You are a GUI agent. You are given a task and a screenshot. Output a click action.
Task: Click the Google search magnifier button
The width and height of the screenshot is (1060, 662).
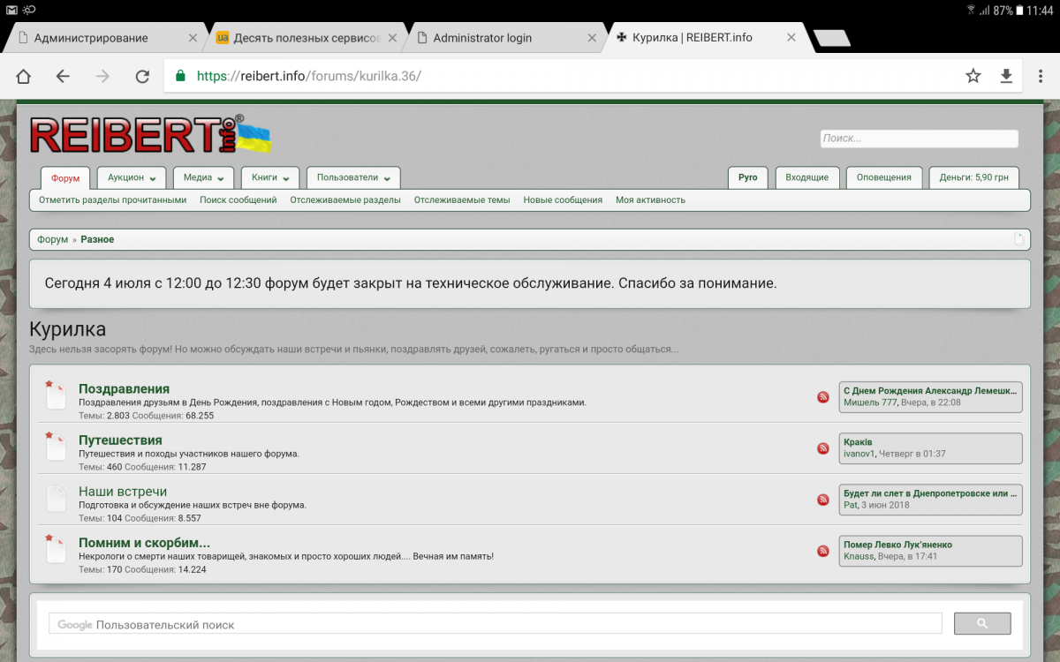tap(982, 624)
